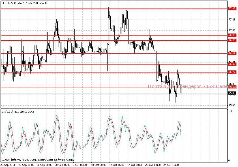Click the 75.65 price axis value
This screenshot has height=167, width=238.
[232, 105]
